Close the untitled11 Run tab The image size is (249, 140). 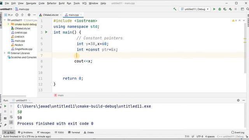pos(30,100)
